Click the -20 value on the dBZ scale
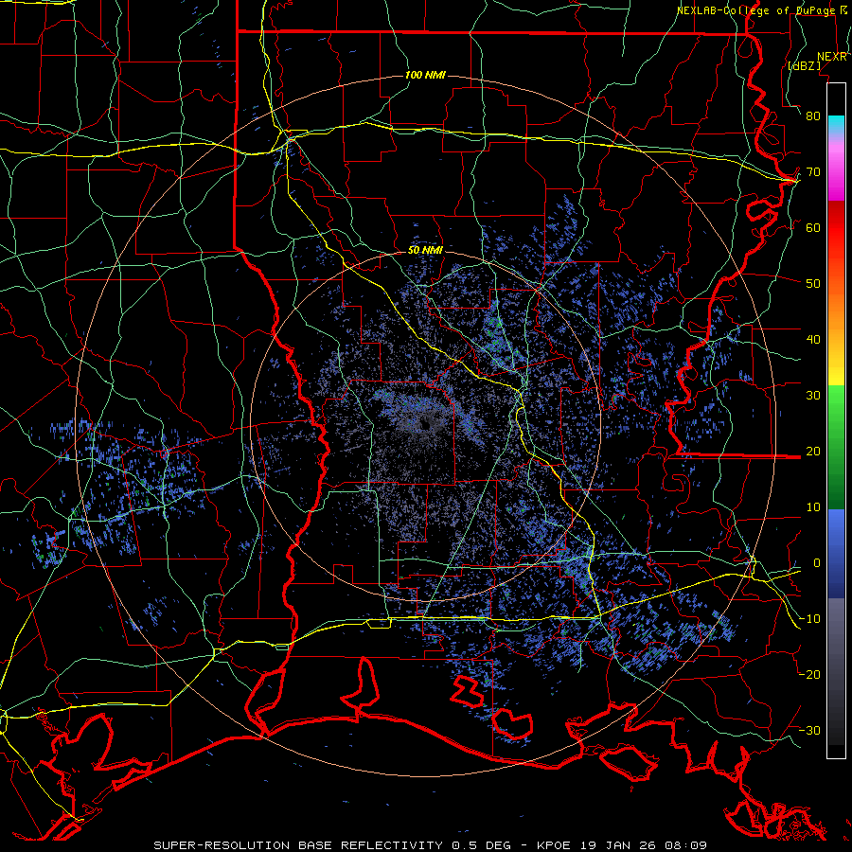 point(809,675)
